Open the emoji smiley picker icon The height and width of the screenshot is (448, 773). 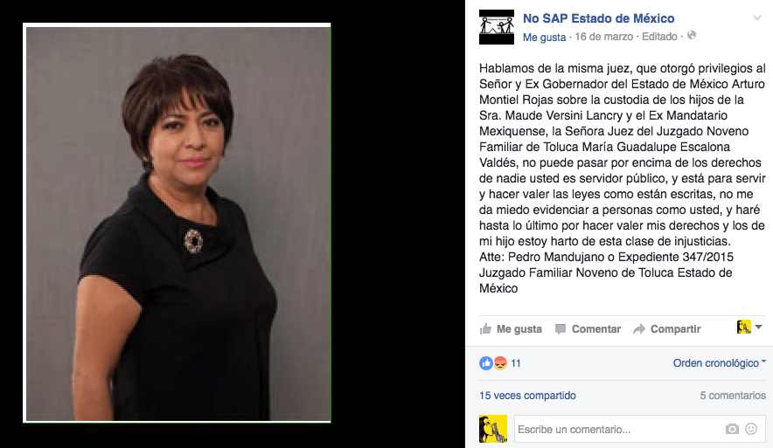(x=751, y=429)
